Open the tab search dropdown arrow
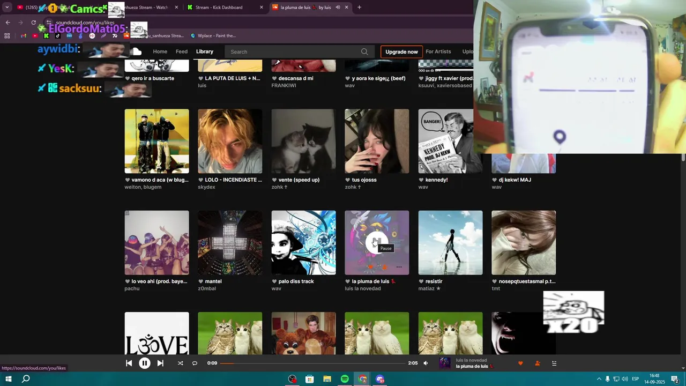The height and width of the screenshot is (386, 686). click(7, 8)
